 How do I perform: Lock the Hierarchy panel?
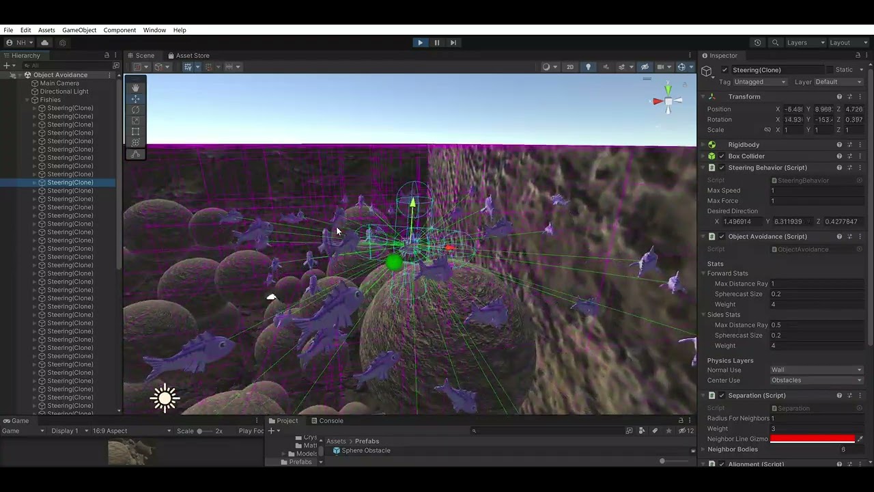[107, 55]
